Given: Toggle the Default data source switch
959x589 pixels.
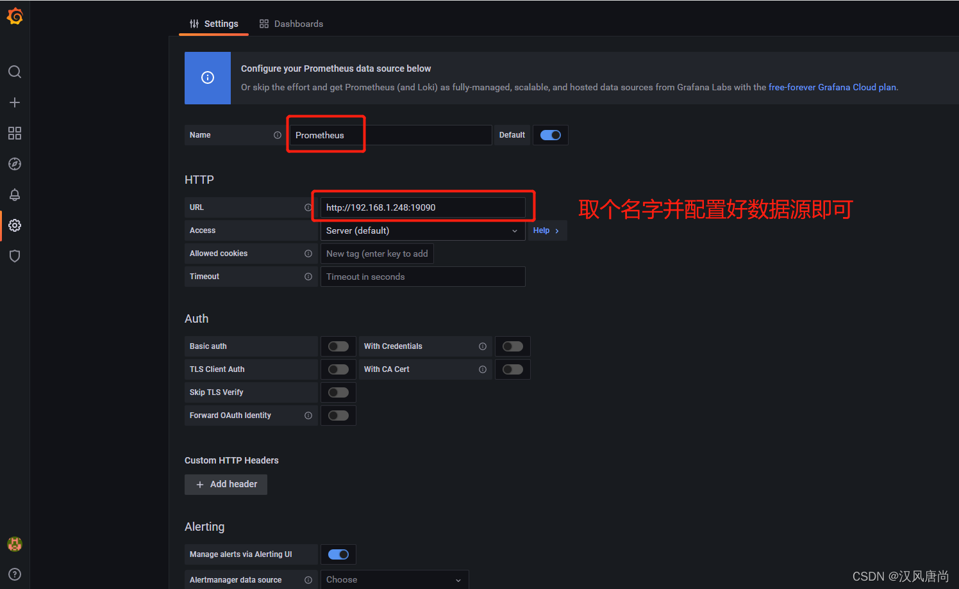Looking at the screenshot, I should (551, 135).
